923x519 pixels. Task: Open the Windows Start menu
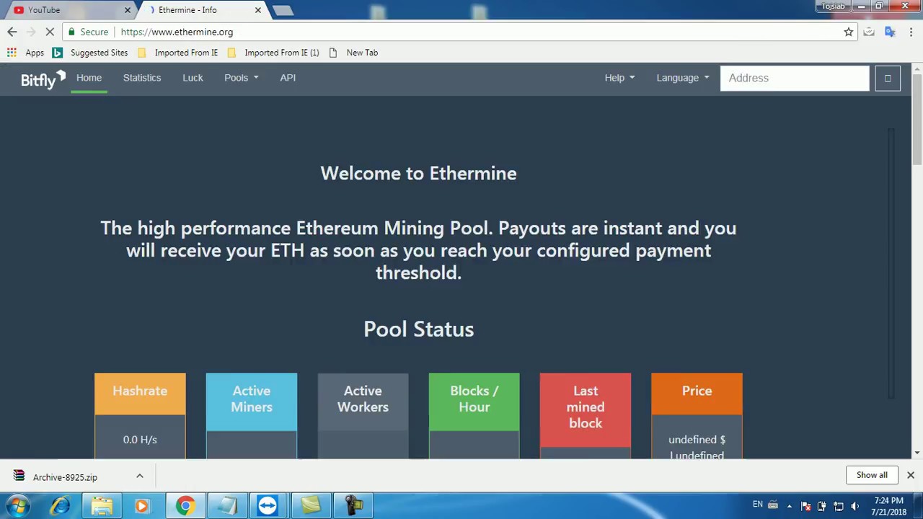point(18,506)
